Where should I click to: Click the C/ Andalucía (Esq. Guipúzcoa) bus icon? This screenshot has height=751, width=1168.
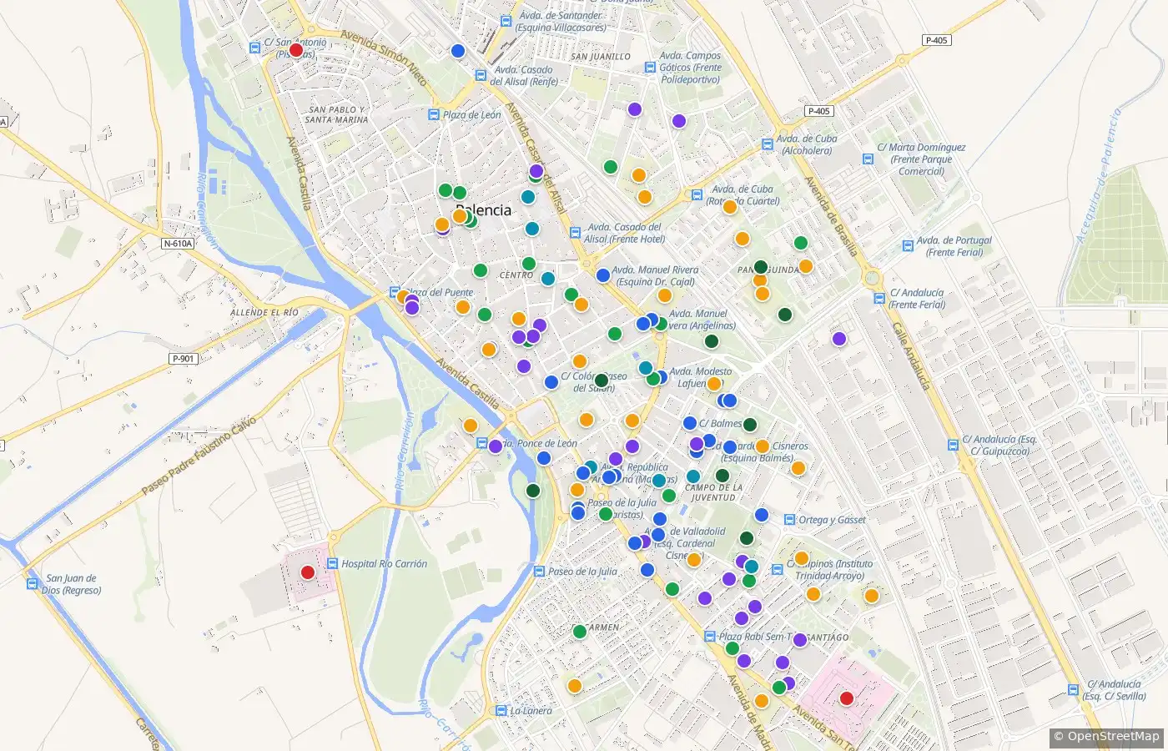(x=953, y=445)
